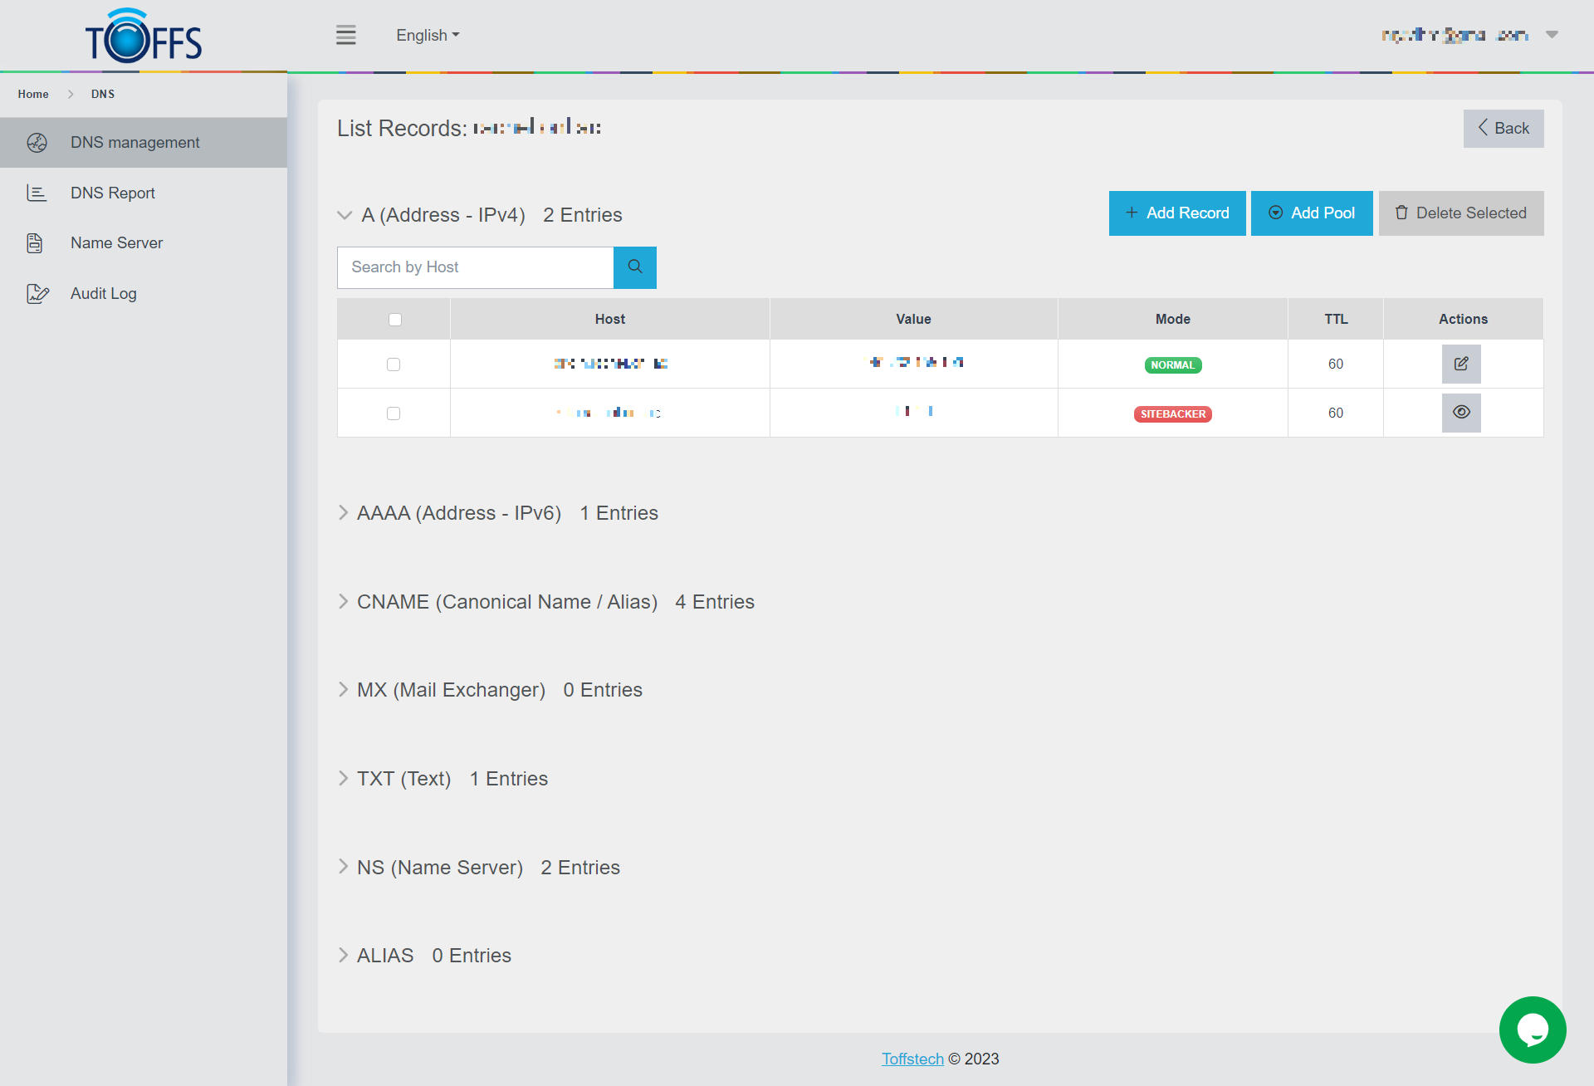Toggle the select-all checkbox in table header

click(x=395, y=320)
